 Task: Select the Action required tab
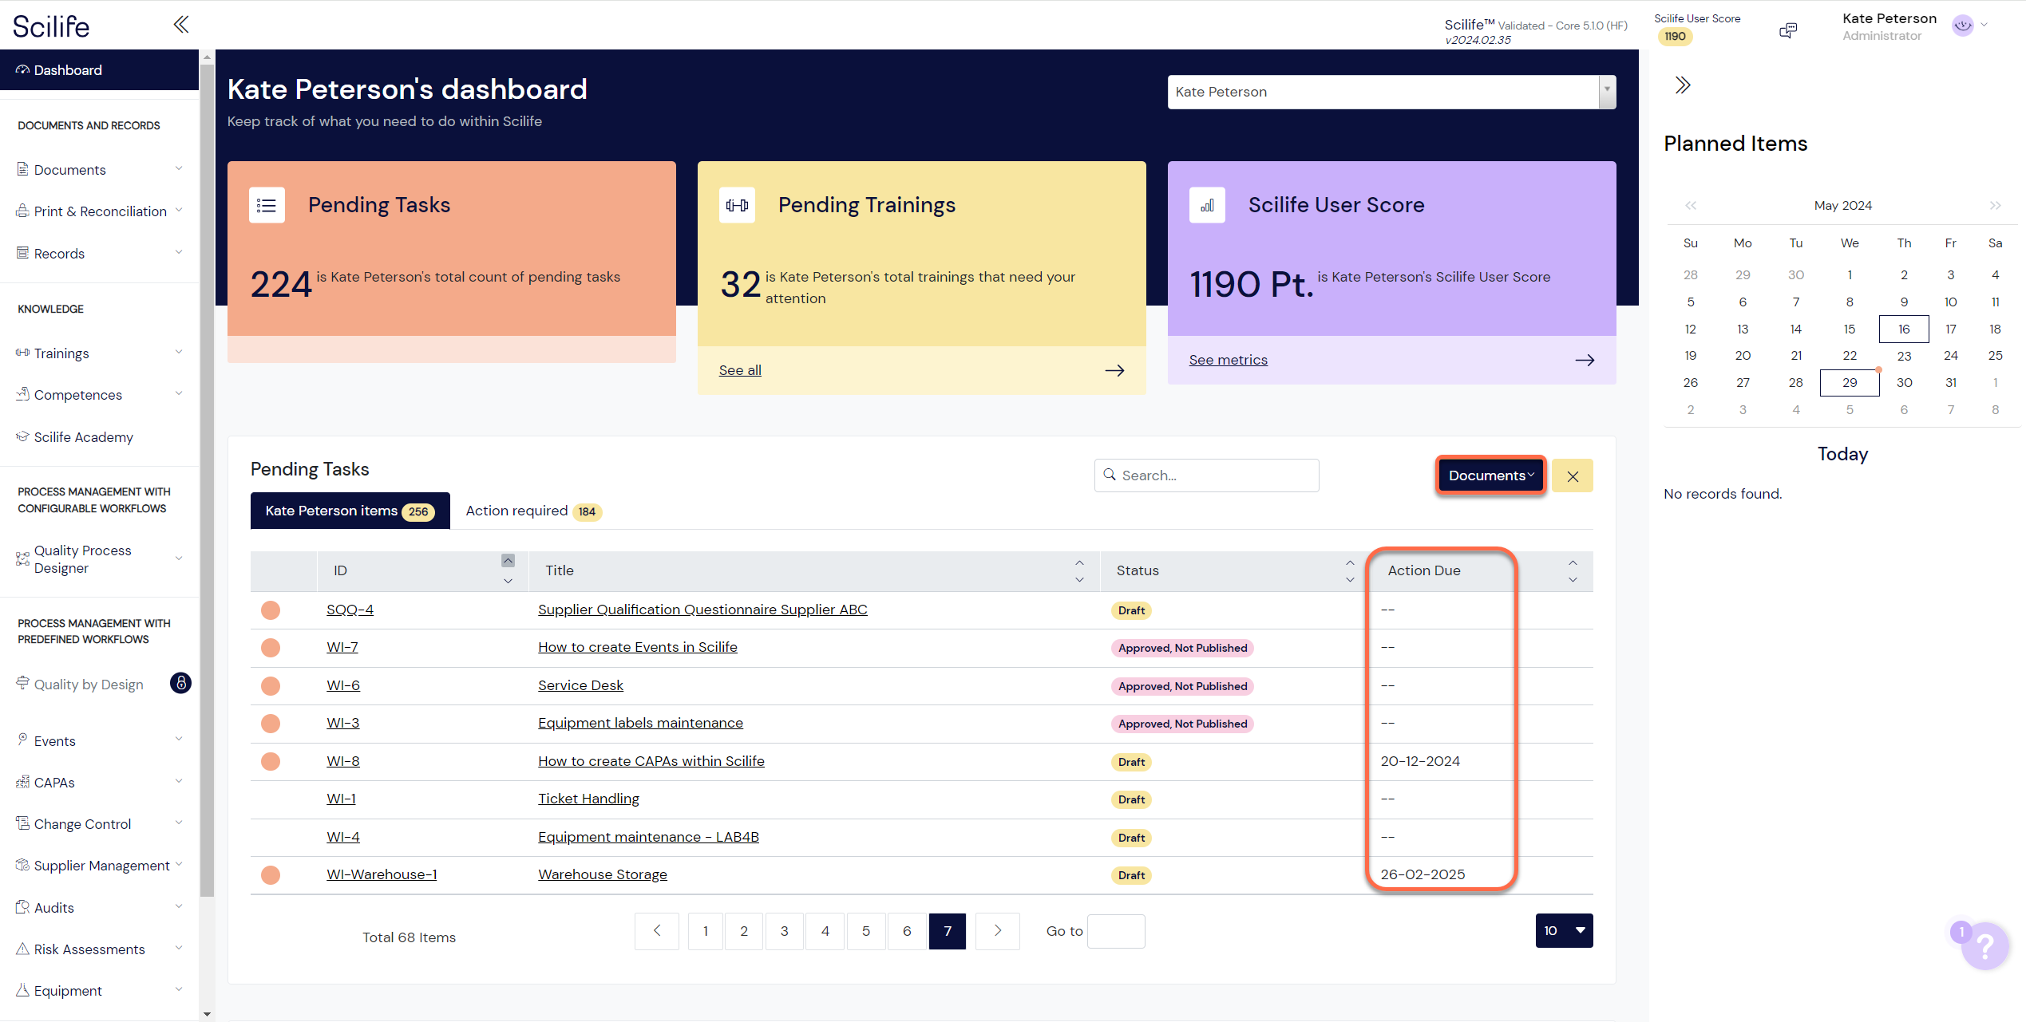point(533,511)
